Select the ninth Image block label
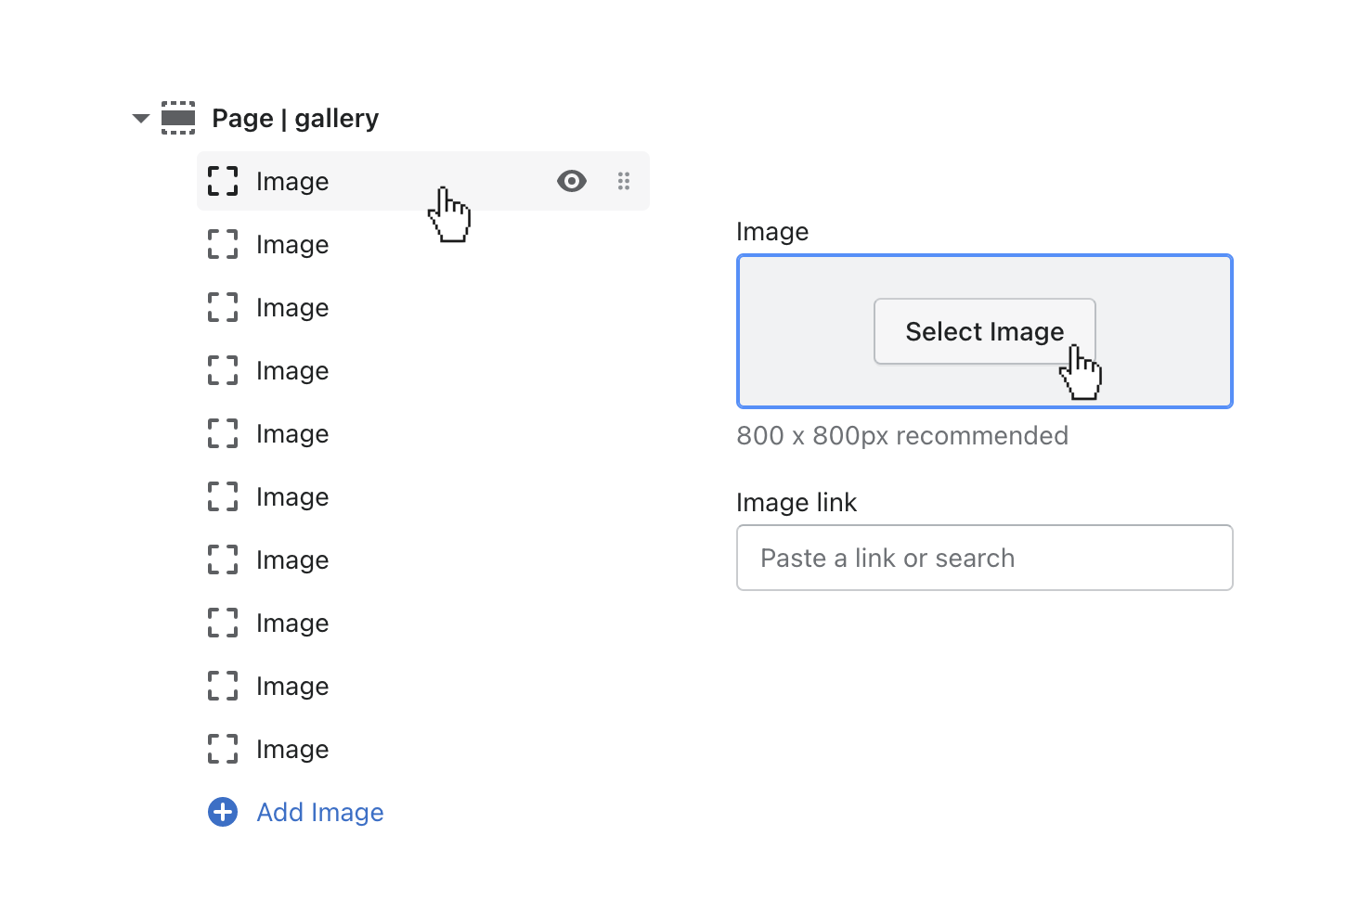The image size is (1360, 900). [x=292, y=687]
